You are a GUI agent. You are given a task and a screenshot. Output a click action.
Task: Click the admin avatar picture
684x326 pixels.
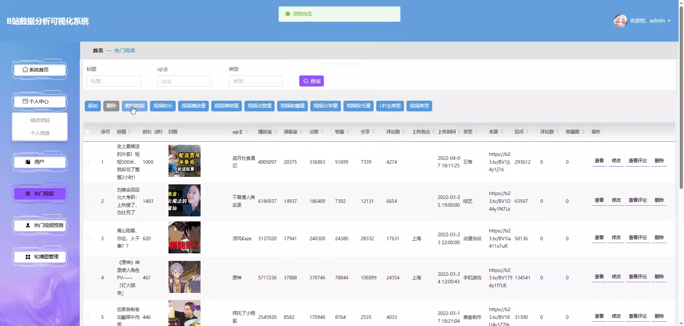(x=620, y=21)
